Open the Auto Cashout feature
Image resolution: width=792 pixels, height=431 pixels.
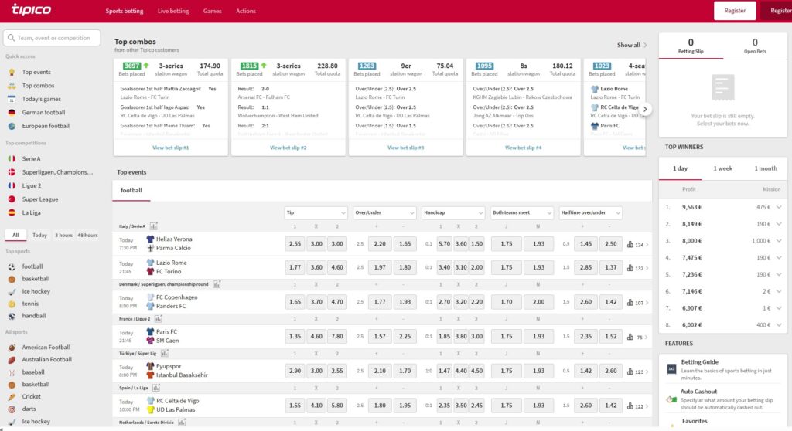[x=723, y=399]
